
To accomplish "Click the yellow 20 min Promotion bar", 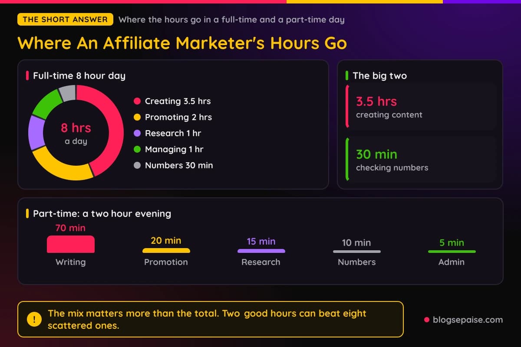I will pyautogui.click(x=166, y=251).
